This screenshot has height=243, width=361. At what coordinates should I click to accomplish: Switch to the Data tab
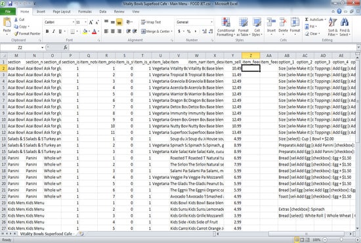tap(103, 12)
